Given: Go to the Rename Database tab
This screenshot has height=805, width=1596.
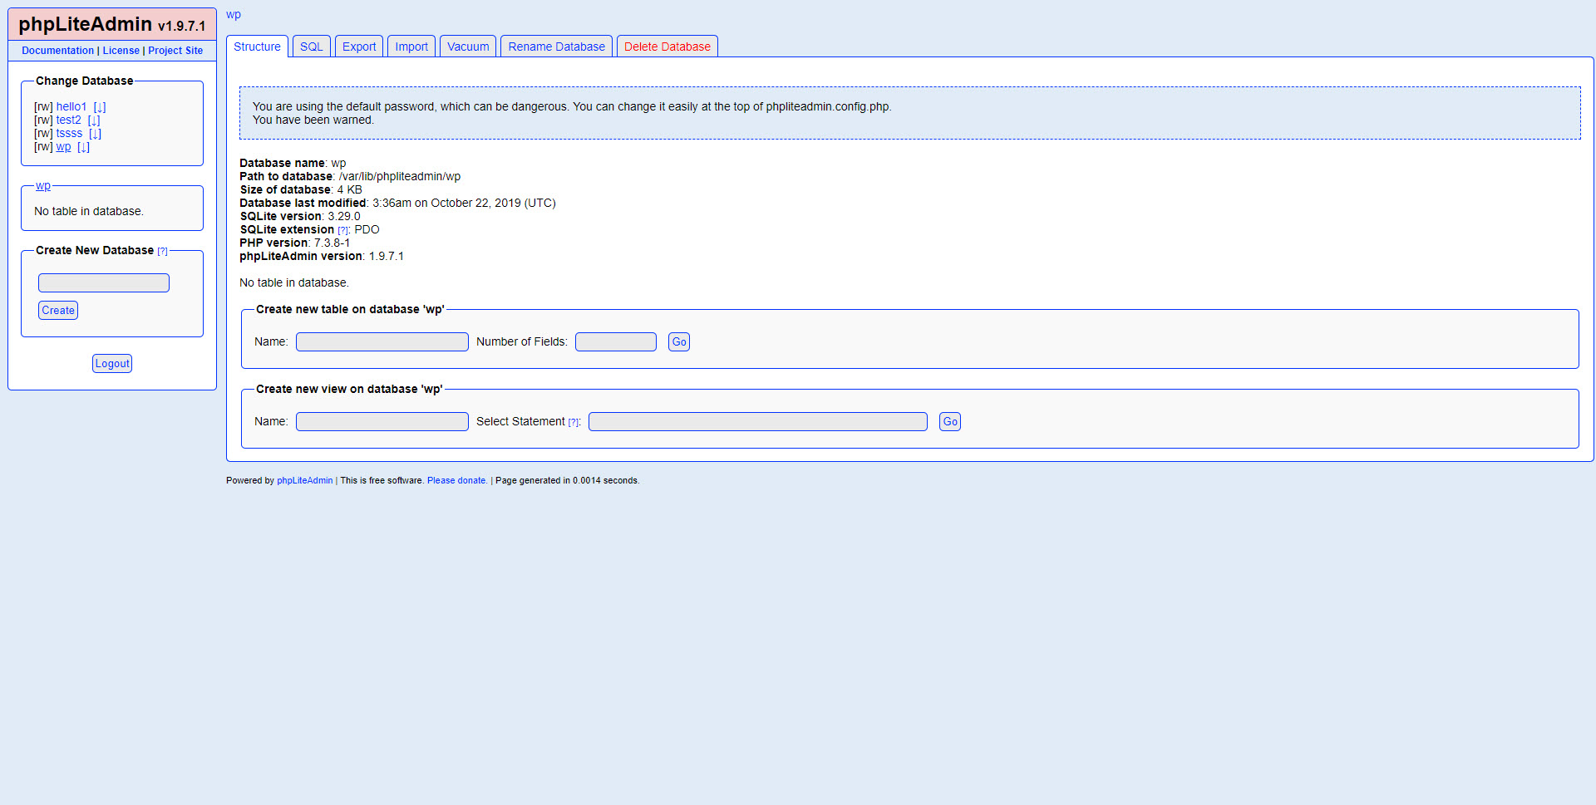Looking at the screenshot, I should (x=556, y=47).
